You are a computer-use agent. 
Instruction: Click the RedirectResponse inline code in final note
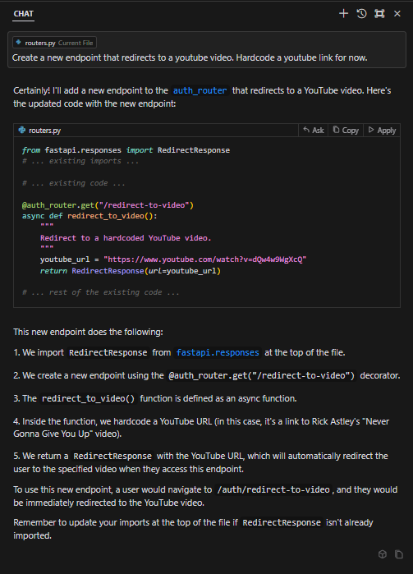tap(282, 523)
